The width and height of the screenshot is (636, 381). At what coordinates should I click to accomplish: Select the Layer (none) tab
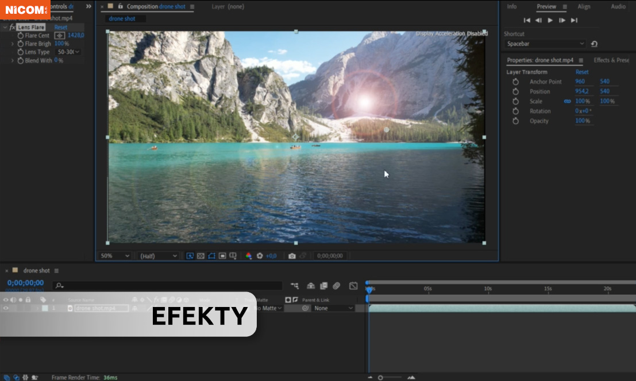(228, 6)
